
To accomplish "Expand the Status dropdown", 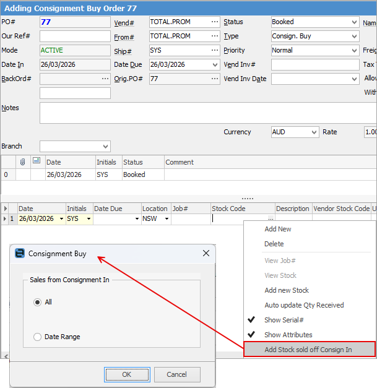I will click(354, 22).
